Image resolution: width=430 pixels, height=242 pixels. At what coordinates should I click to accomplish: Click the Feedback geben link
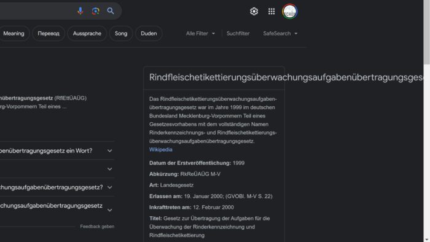(x=97, y=227)
